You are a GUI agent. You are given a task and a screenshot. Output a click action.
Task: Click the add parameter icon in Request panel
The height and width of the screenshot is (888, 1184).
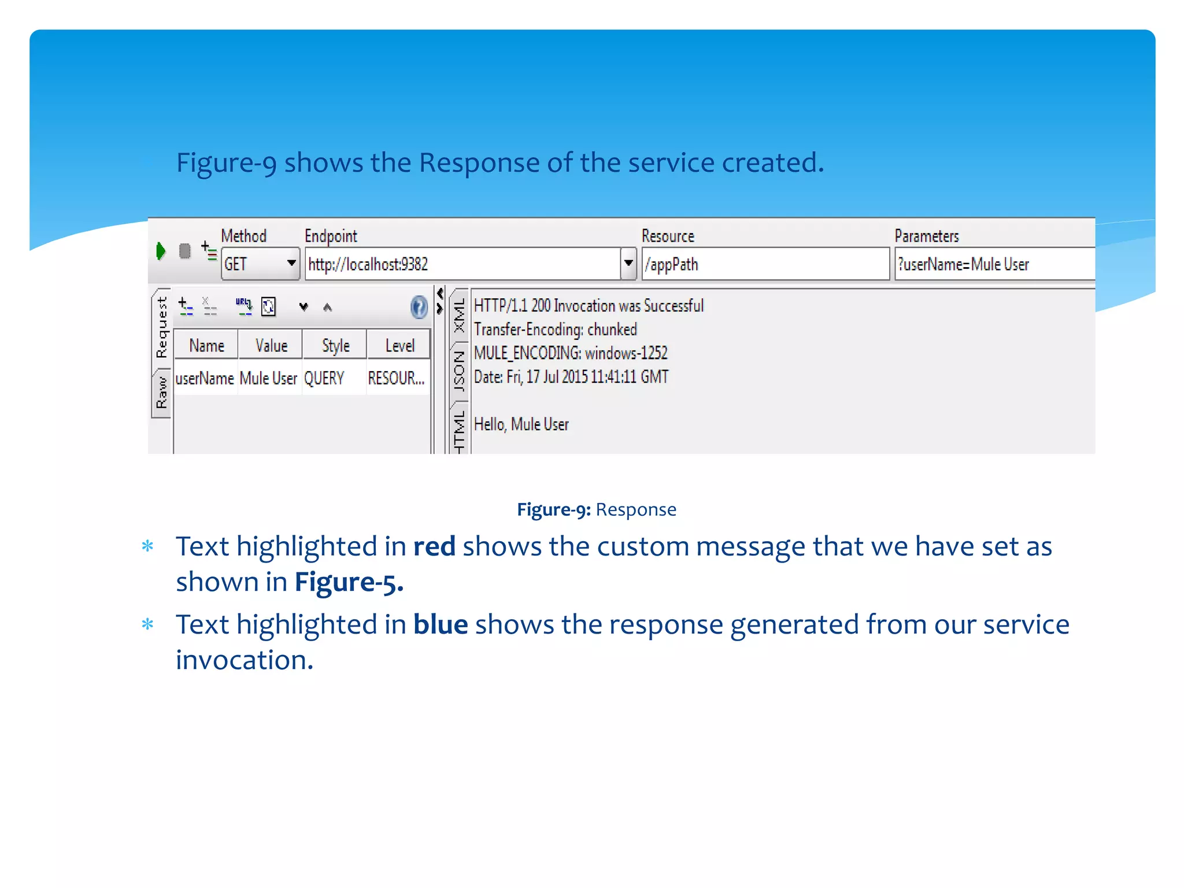(186, 306)
